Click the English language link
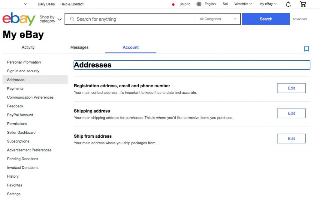The width and height of the screenshot is (320, 204). coord(210,4)
